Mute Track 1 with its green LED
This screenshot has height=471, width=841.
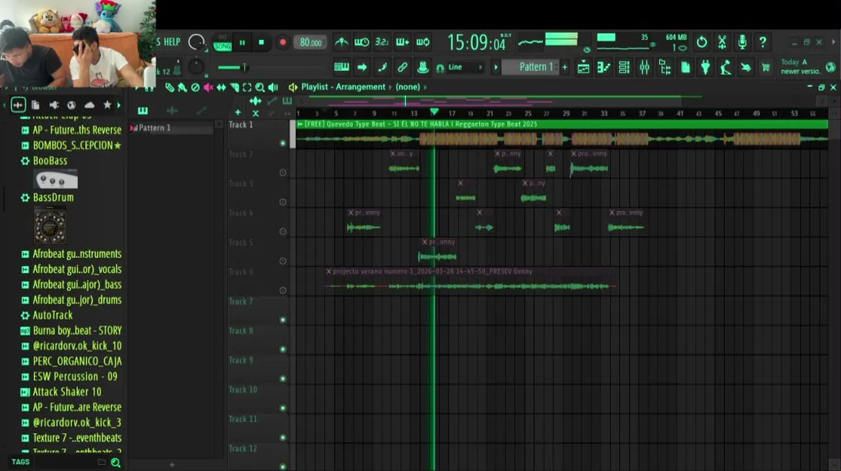click(283, 143)
